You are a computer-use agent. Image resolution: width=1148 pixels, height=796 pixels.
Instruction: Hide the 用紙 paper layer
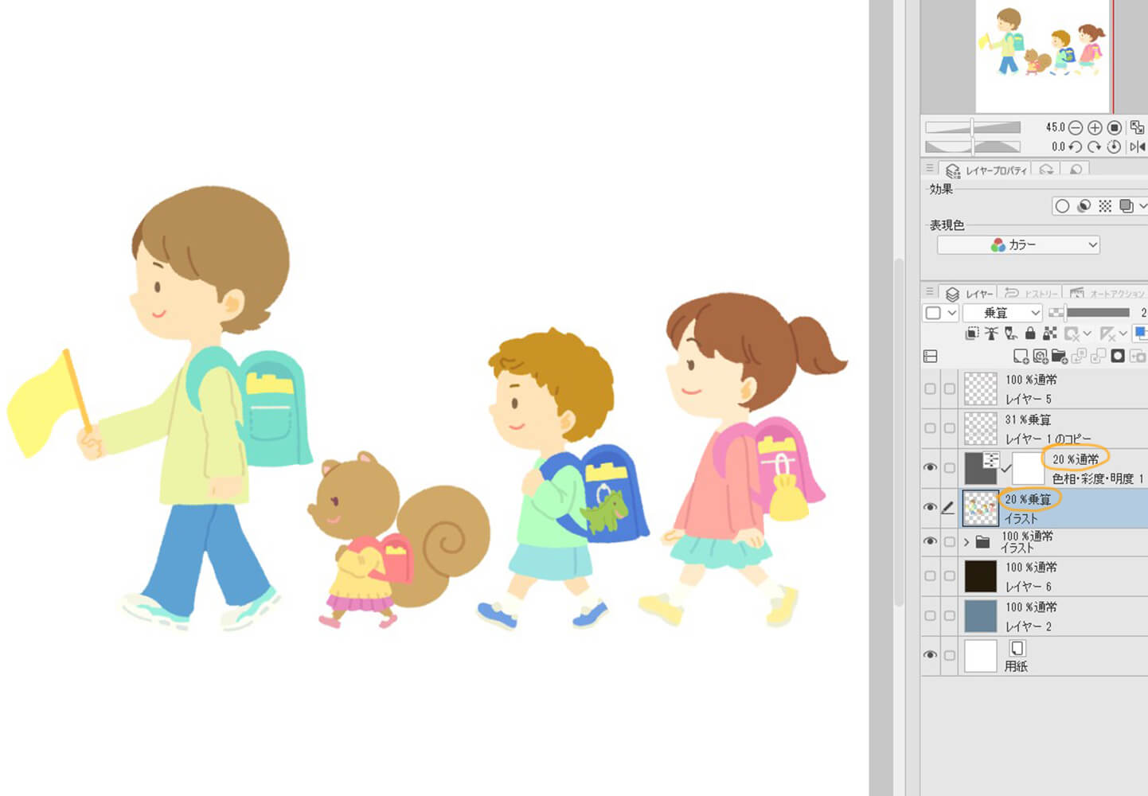(930, 655)
